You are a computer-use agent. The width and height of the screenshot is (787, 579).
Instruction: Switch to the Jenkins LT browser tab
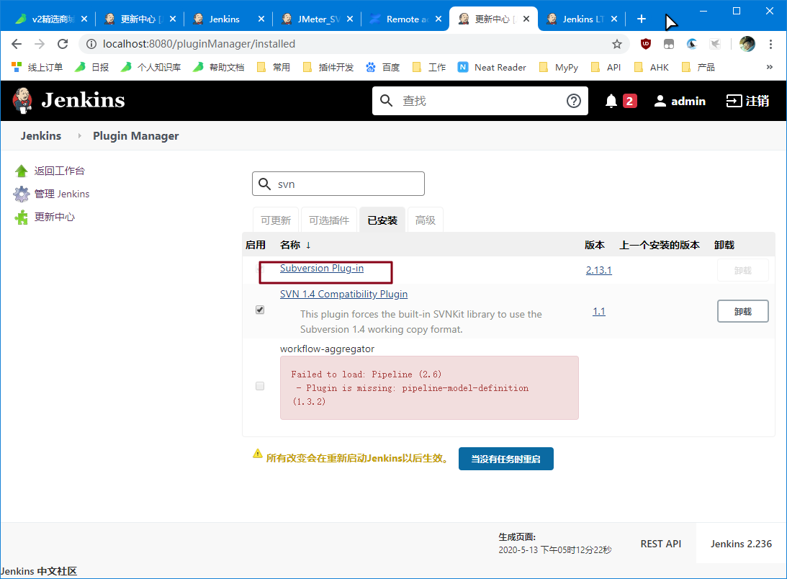click(x=581, y=19)
